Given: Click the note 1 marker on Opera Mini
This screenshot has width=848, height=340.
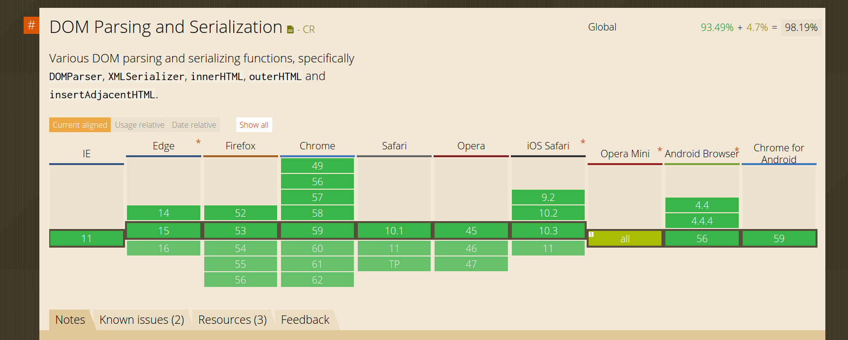Looking at the screenshot, I should (591, 234).
